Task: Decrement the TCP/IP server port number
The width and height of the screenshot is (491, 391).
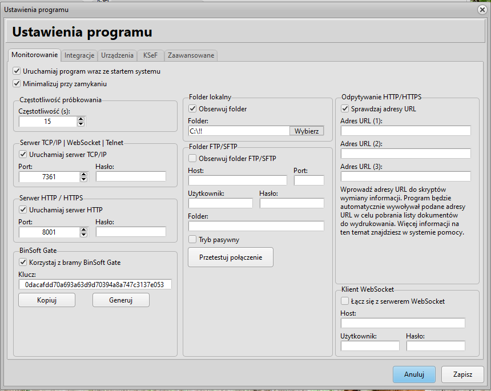Action: tap(84, 179)
